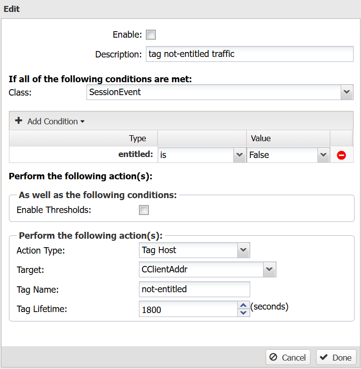Remove the entitled condition with red minus icon
361x369 pixels.
(341, 156)
